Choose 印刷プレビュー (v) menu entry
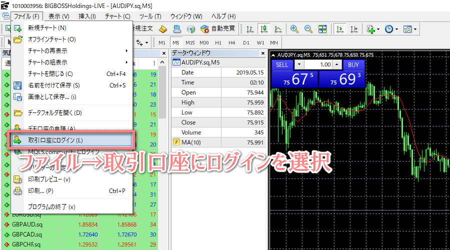The width and height of the screenshot is (450, 250). pyautogui.click(x=71, y=179)
